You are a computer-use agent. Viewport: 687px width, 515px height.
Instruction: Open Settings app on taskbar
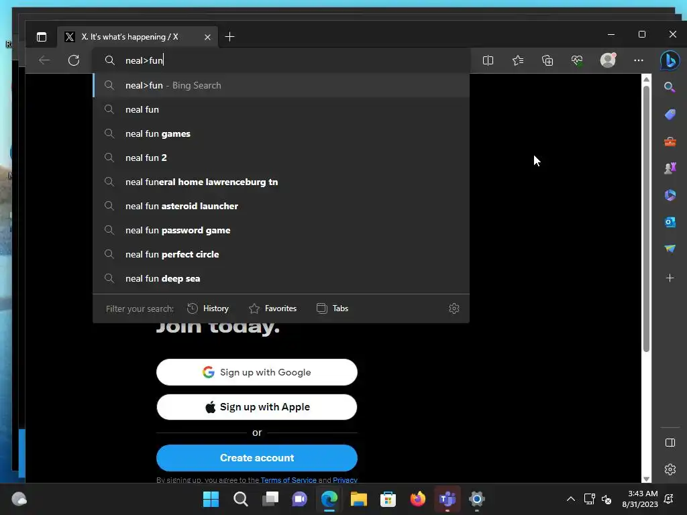click(x=477, y=499)
